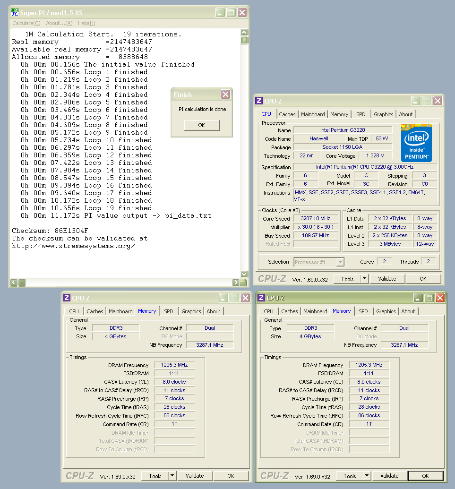The height and width of the screenshot is (489, 455).
Task: Select Graphics tab in bottom-left CPU-Z window
Action: click(191, 311)
